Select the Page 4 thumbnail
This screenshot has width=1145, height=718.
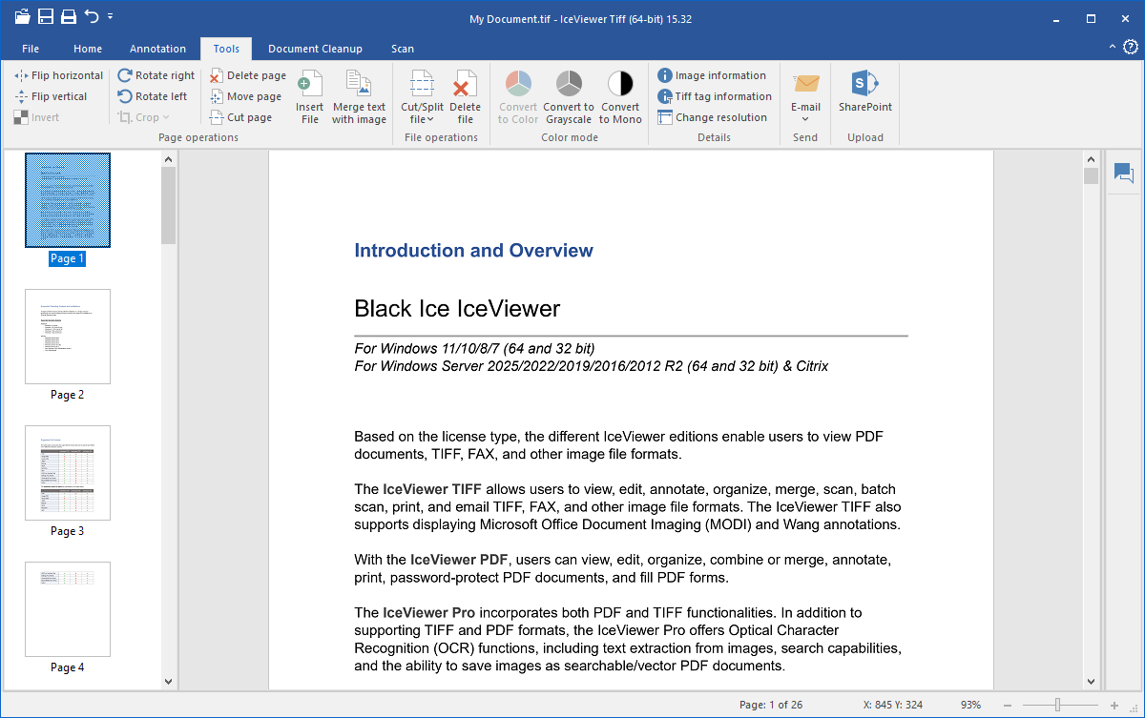click(x=68, y=609)
